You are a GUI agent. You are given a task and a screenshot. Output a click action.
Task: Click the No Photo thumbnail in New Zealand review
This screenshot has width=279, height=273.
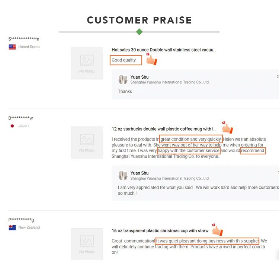[x=87, y=244]
